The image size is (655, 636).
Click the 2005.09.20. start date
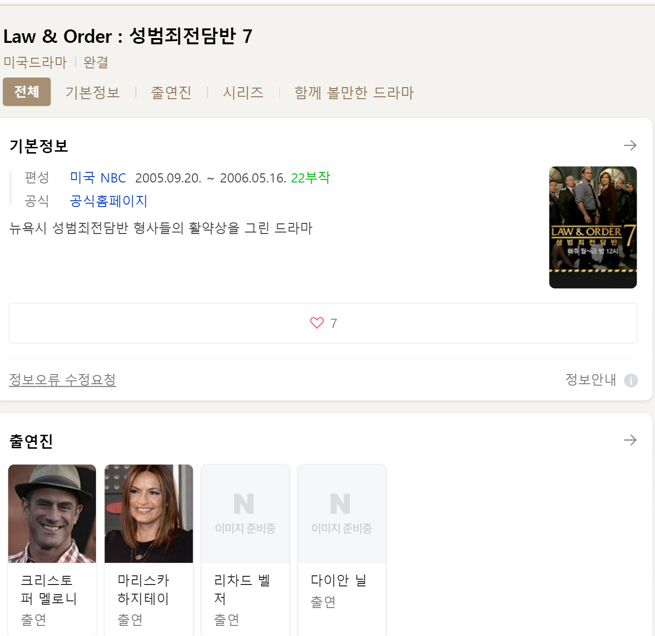(x=168, y=178)
